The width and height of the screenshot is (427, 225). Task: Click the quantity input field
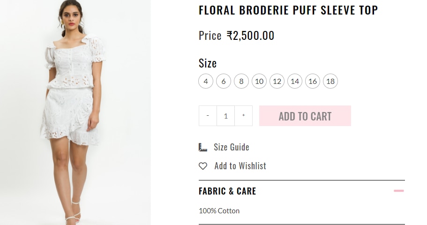pos(225,116)
